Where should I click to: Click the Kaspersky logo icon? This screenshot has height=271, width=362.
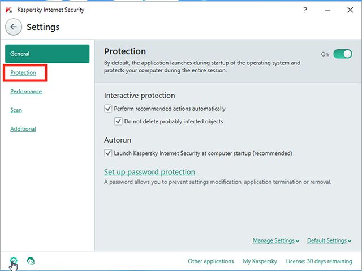click(9, 10)
